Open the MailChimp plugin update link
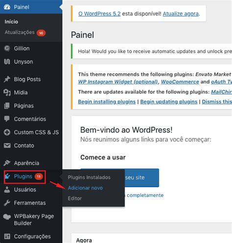 coord(222,92)
